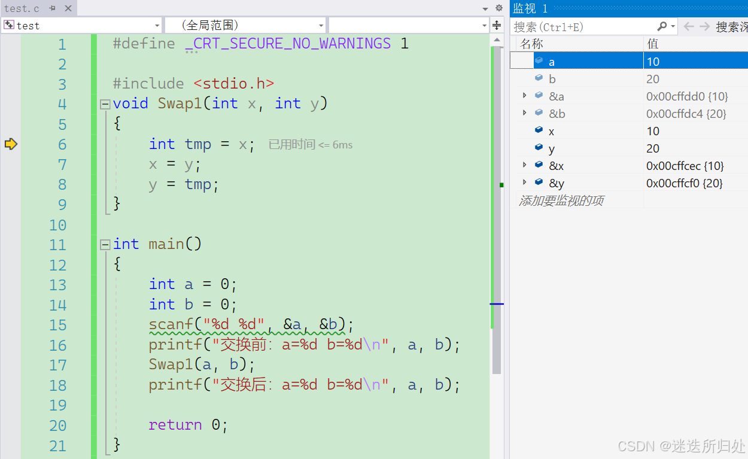748x459 pixels.
Task: Click the value 0x00cffcf0 {20}
Action: (685, 183)
